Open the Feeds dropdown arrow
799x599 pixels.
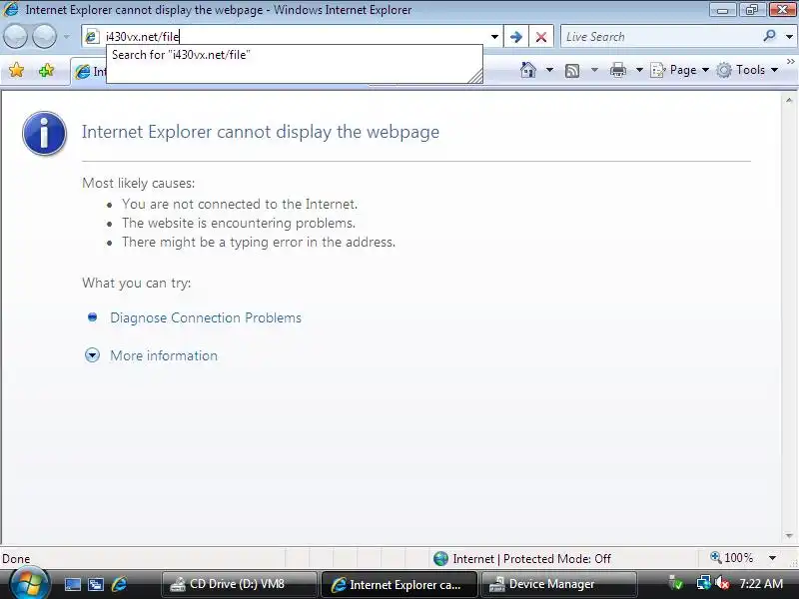[594, 70]
